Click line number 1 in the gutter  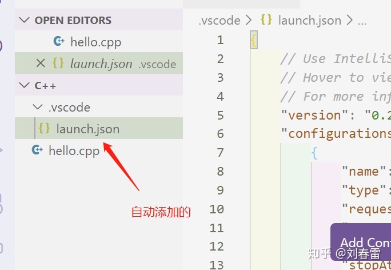220,40
